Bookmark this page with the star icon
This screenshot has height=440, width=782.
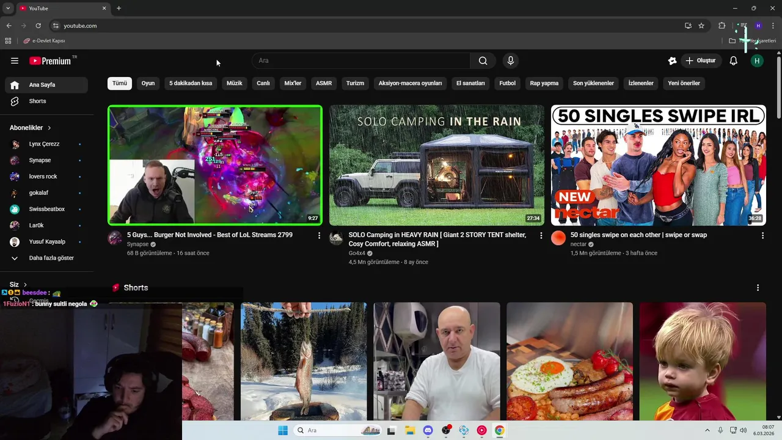(701, 26)
